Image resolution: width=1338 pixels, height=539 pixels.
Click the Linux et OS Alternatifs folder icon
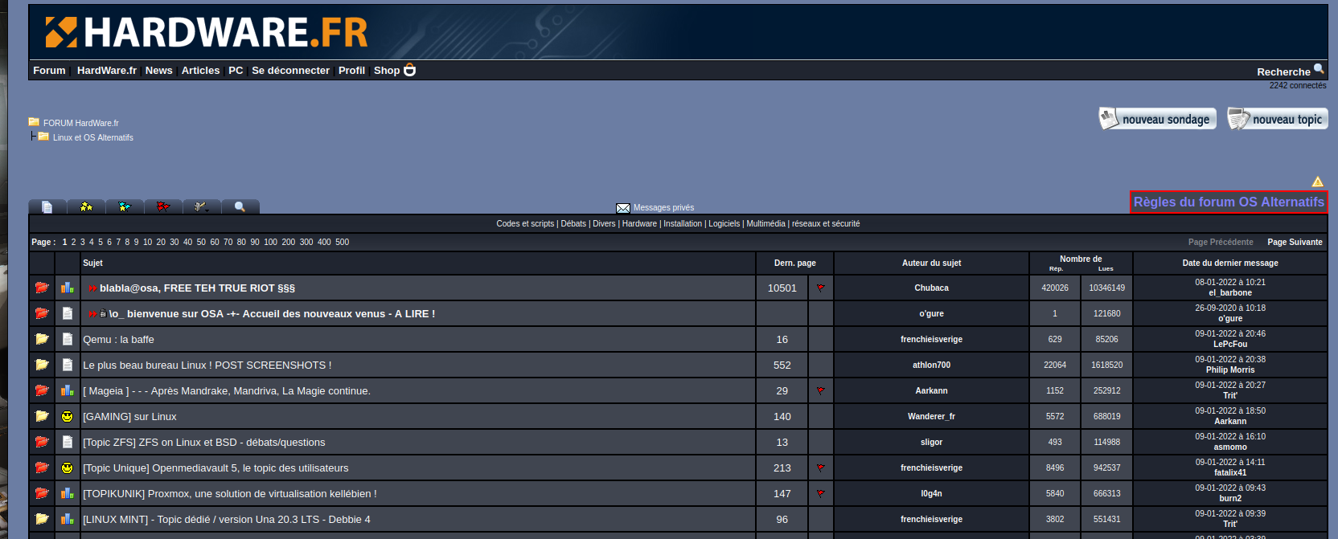(43, 137)
